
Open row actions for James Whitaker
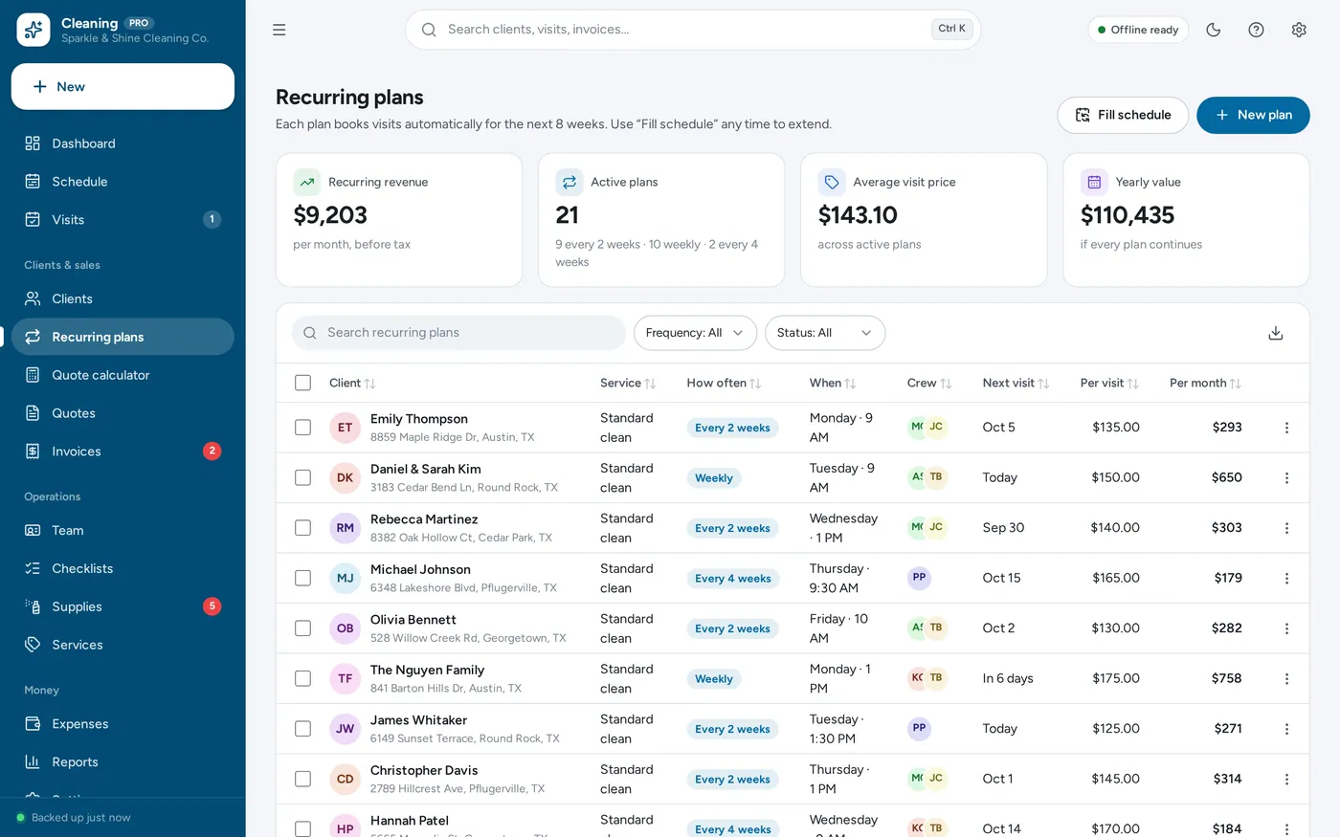pos(1286,729)
